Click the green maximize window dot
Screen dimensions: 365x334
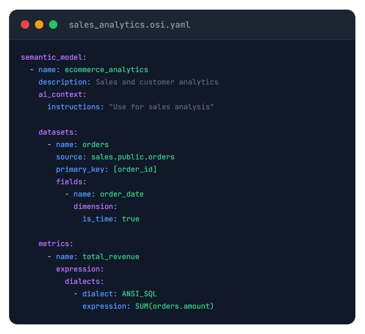[54, 25]
